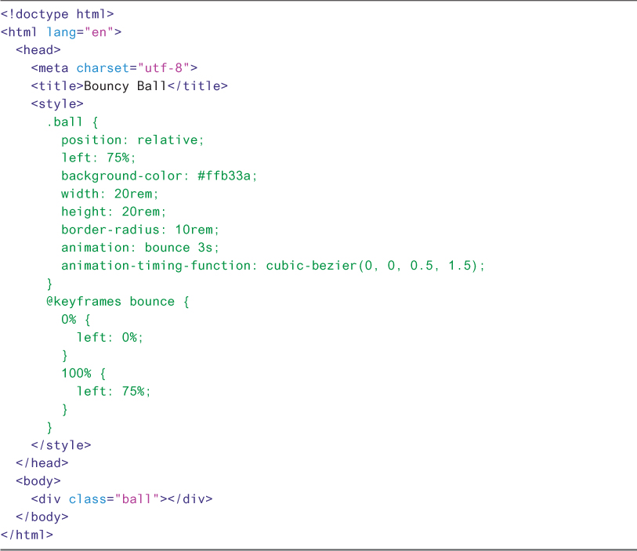Click the opening style tag
Viewport: 637px width, 551px height.
coord(57,104)
